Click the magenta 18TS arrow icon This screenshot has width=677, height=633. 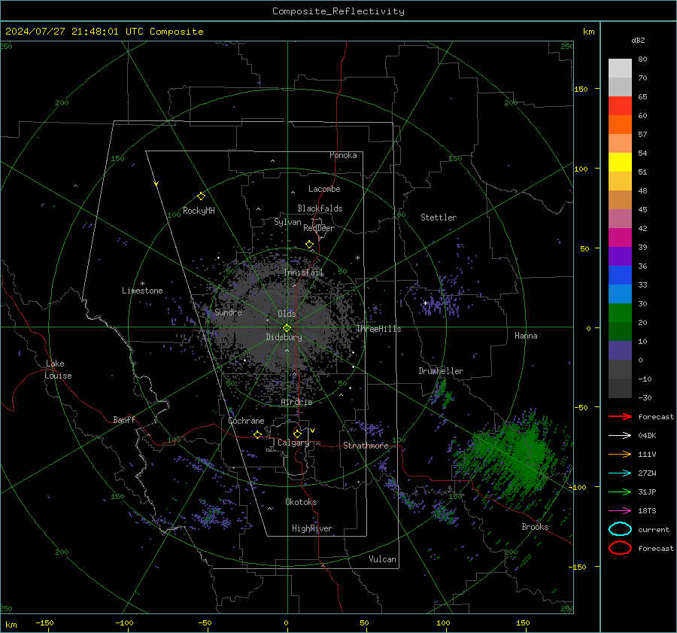620,511
